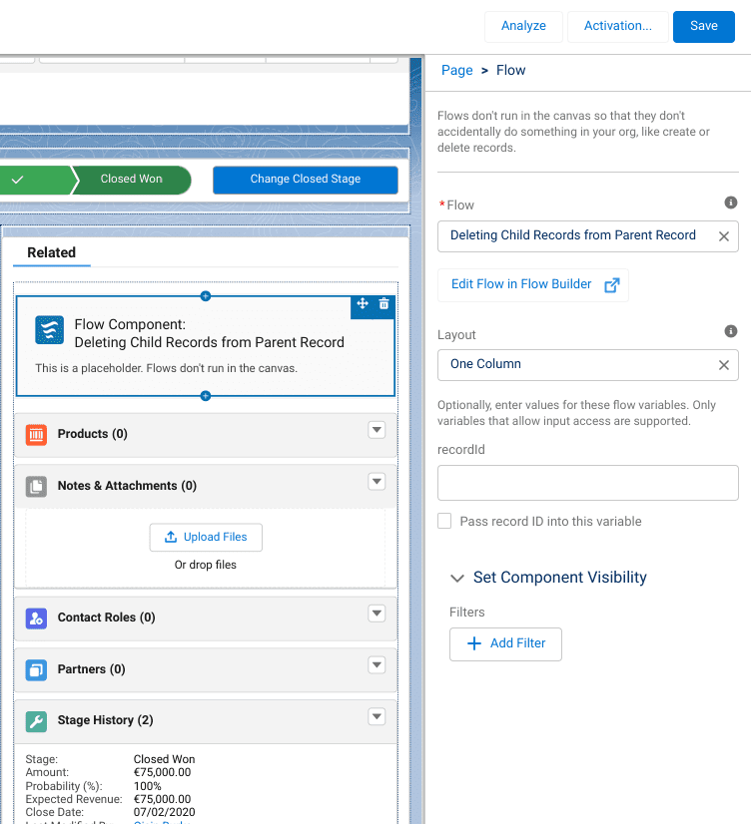The image size is (751, 824).
Task: Collapse the Set Component Visibility section
Action: click(x=457, y=578)
